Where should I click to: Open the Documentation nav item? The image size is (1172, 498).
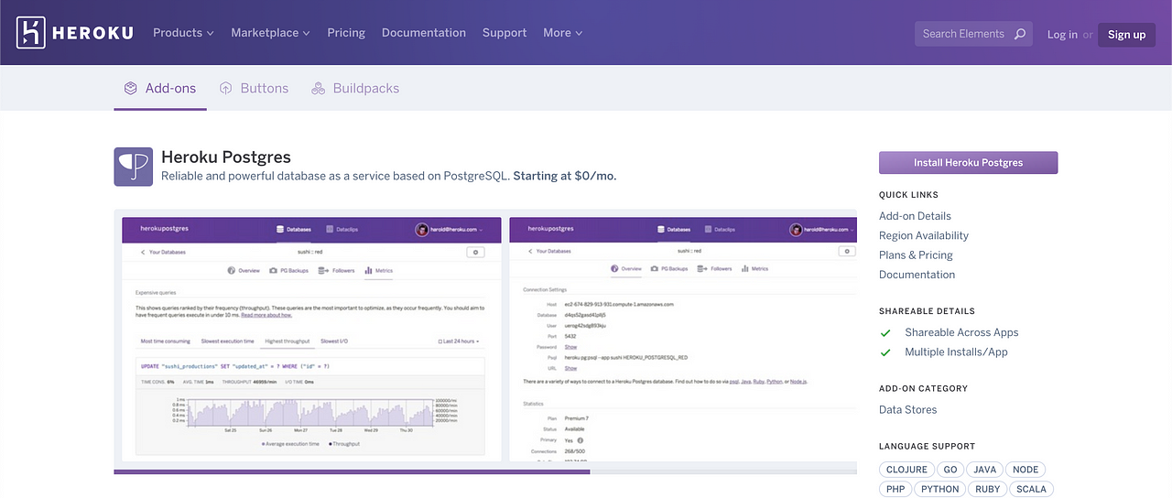(424, 33)
